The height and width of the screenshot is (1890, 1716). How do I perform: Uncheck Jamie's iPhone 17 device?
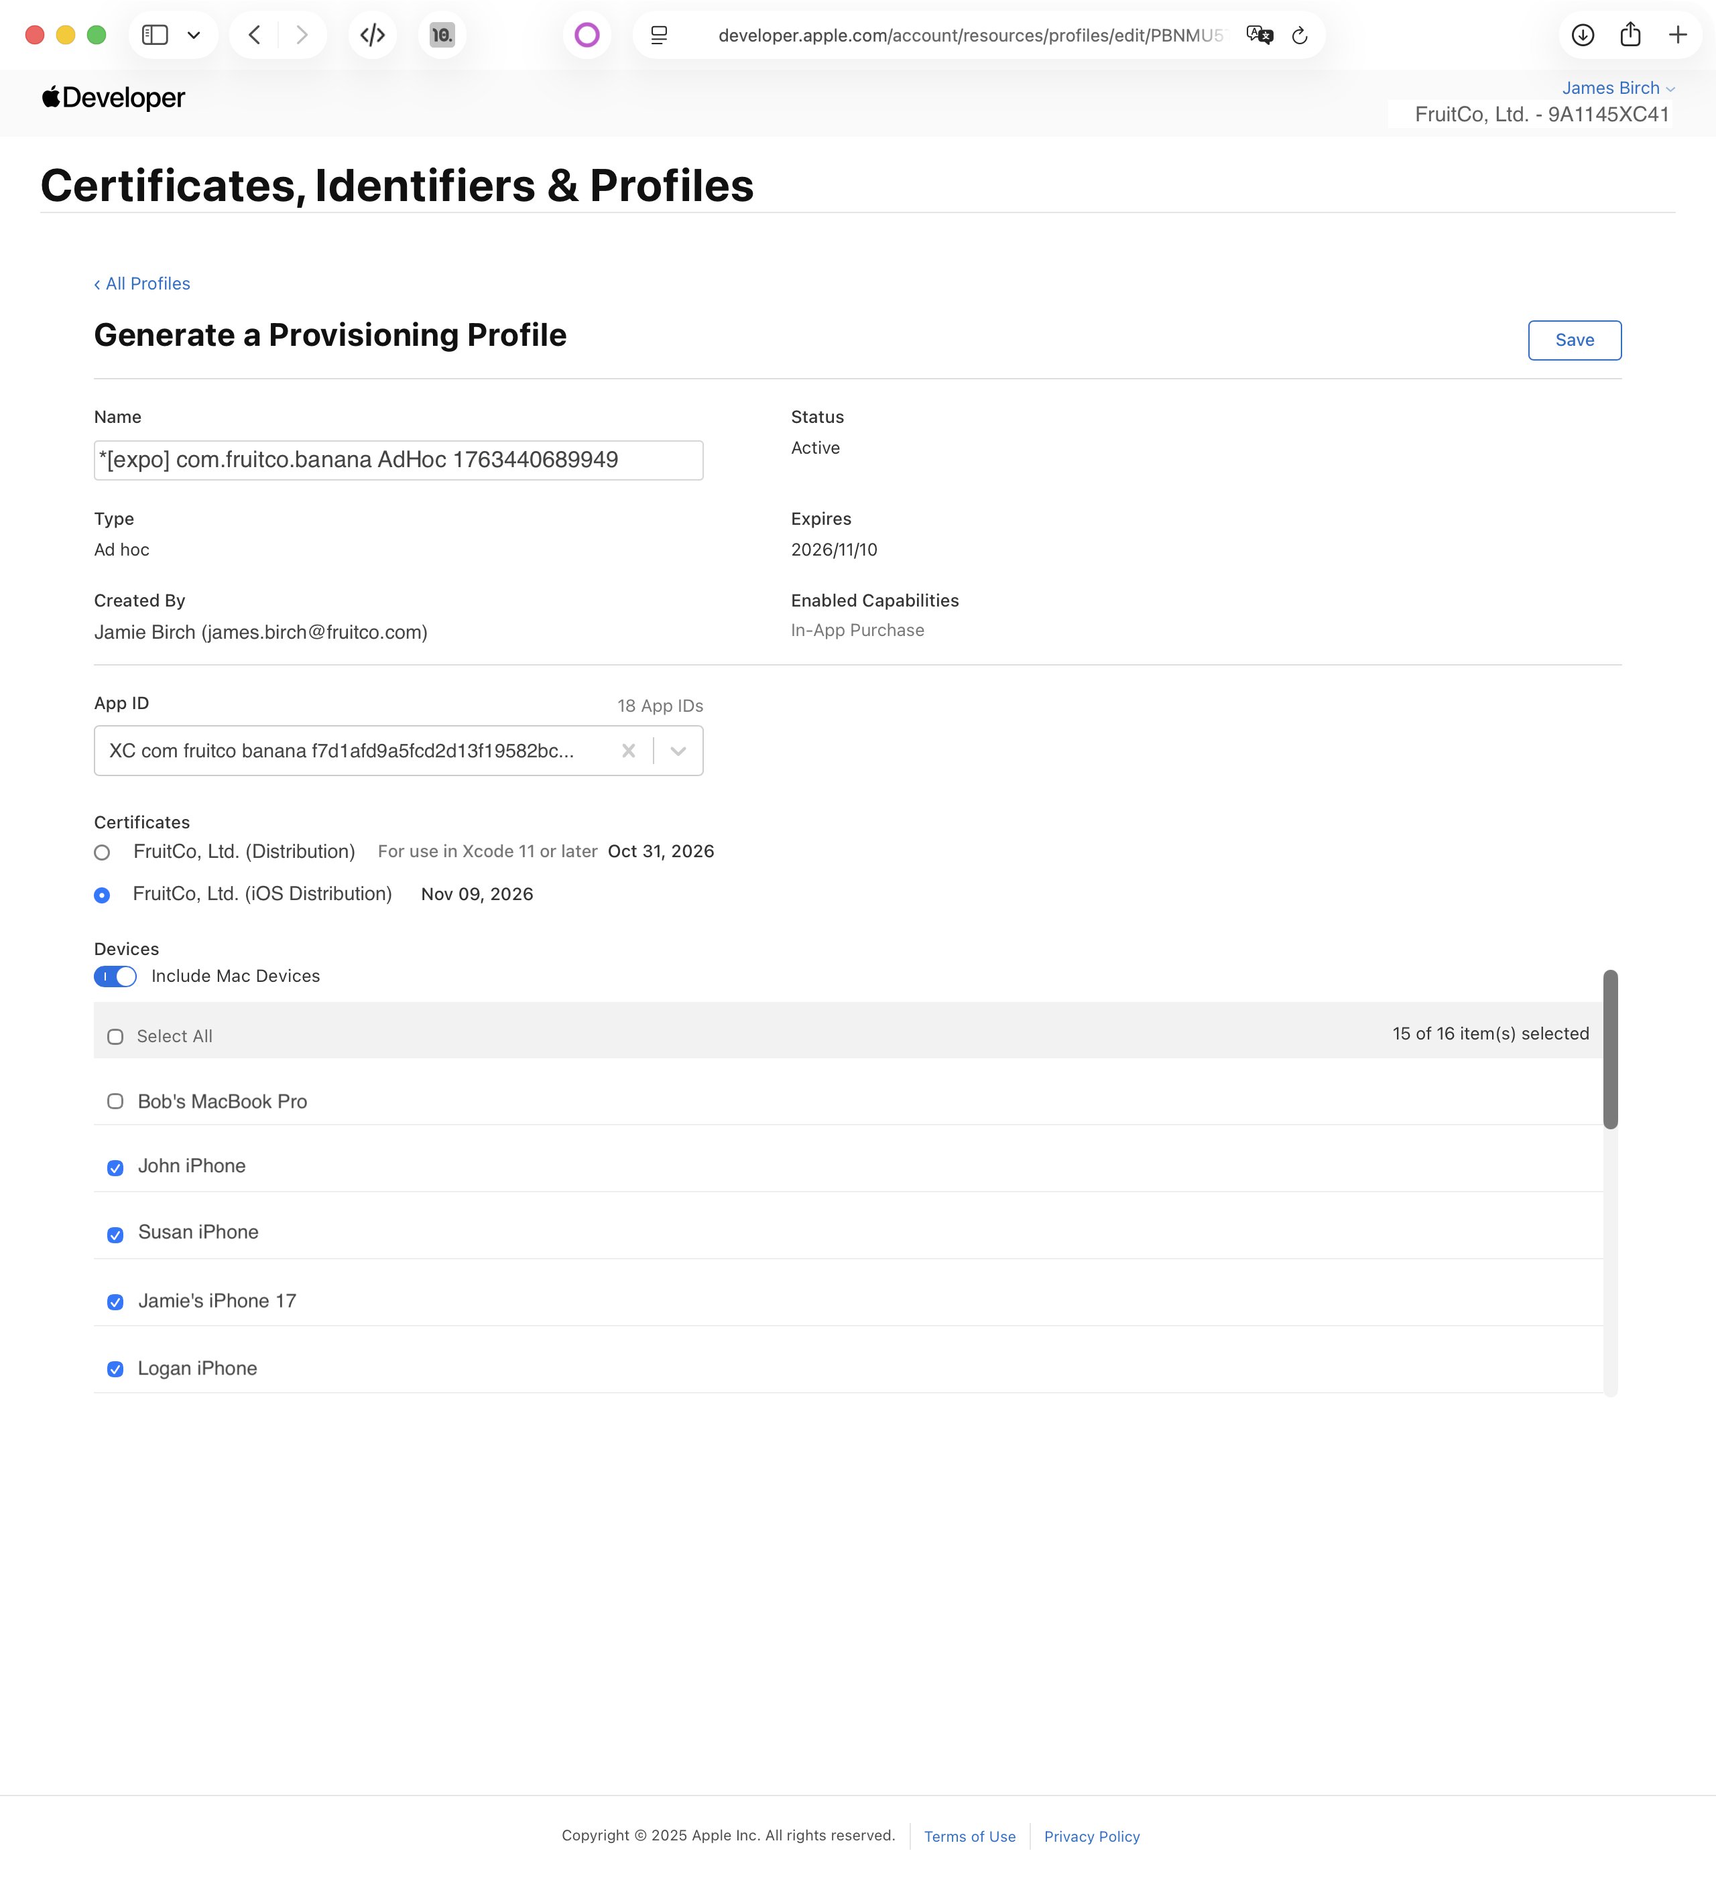click(115, 1302)
